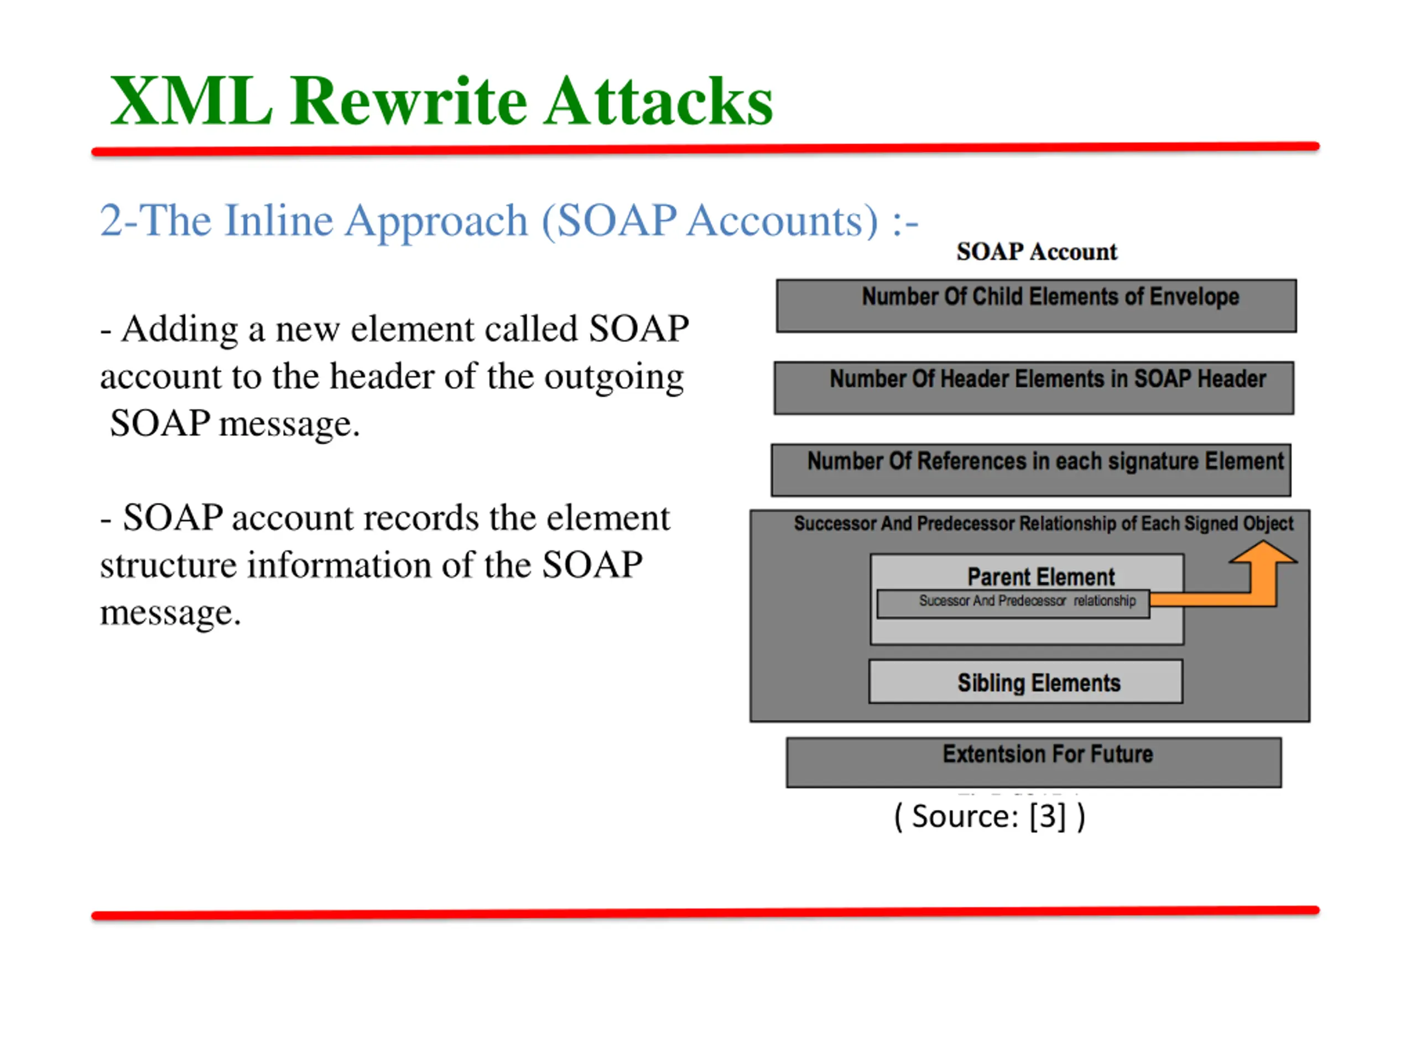Click the 'SOAP Account' diagram heading
Viewport: 1416px width, 1062px height.
(1037, 252)
